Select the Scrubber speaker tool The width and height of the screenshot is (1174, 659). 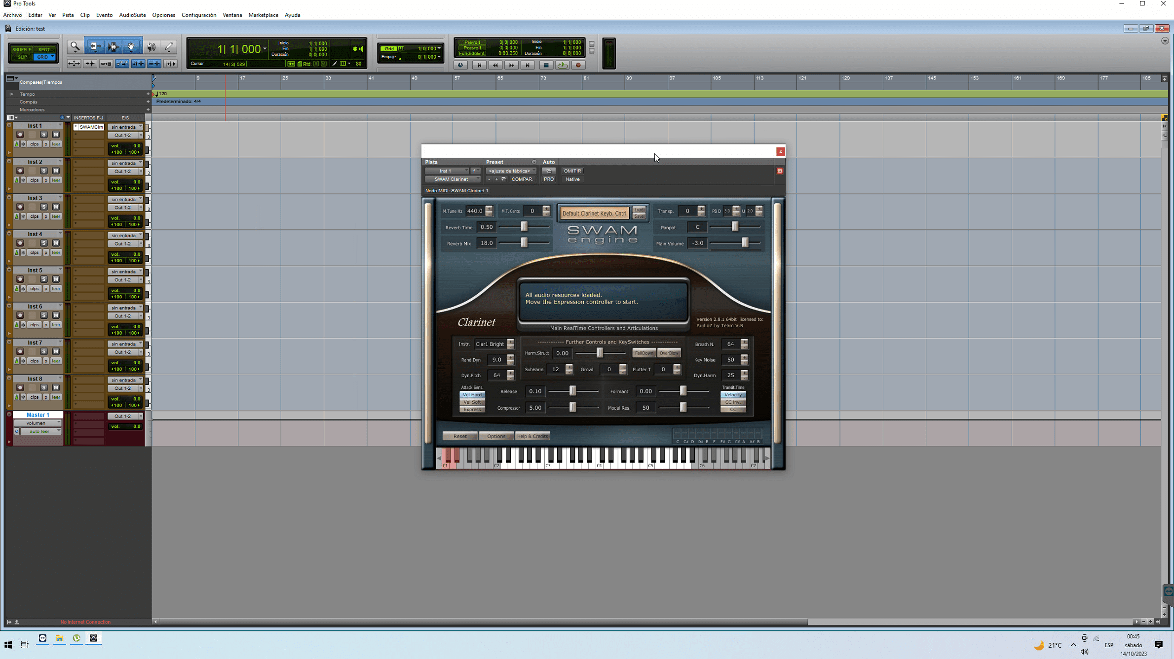click(151, 47)
